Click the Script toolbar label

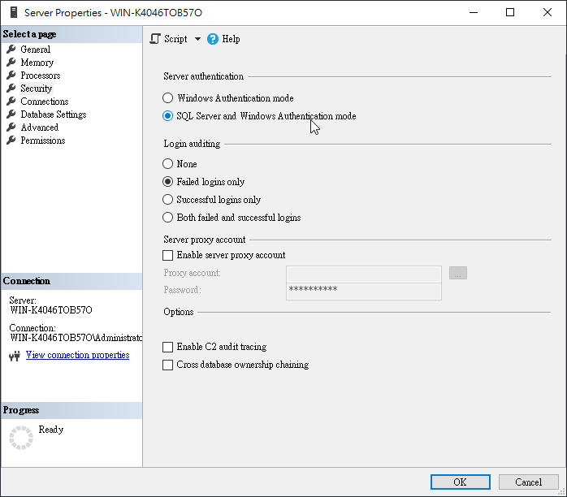click(x=175, y=39)
